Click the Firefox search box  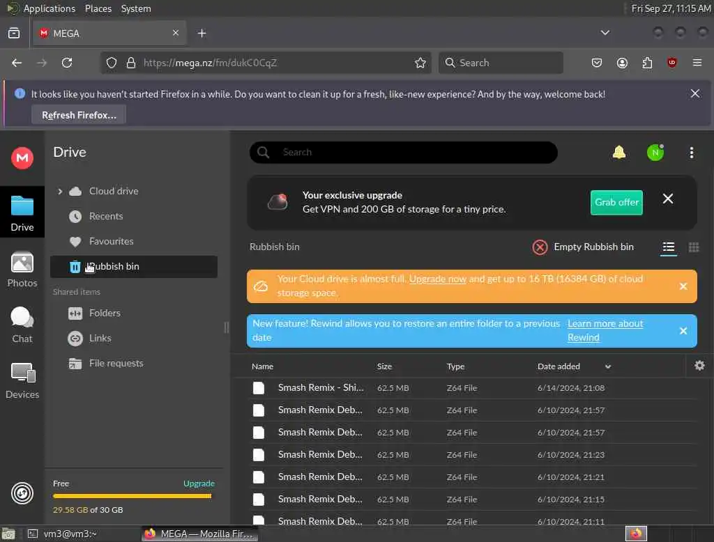501,63
